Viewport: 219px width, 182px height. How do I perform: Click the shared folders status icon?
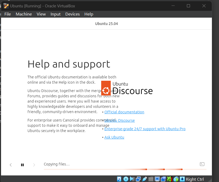[151, 179]
